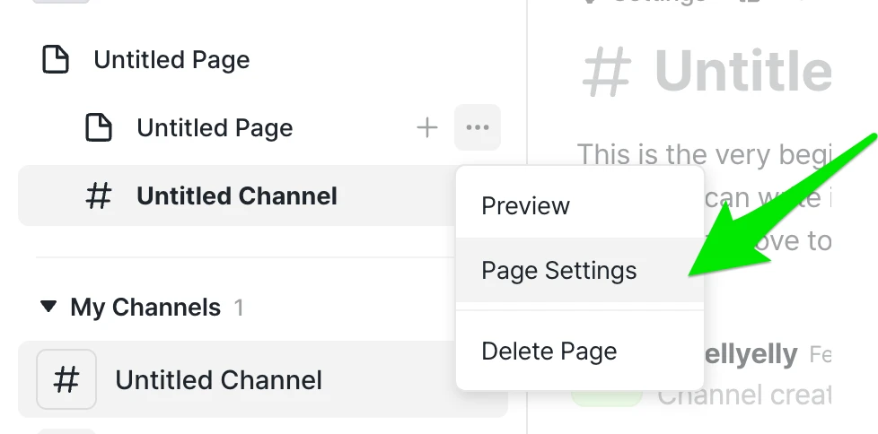
Task: Click the page icon of the nested Untitled Page
Action: (x=99, y=128)
